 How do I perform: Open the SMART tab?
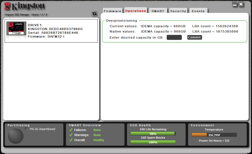[x=158, y=11]
